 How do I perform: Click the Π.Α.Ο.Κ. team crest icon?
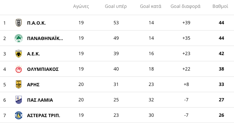coord(19,23)
